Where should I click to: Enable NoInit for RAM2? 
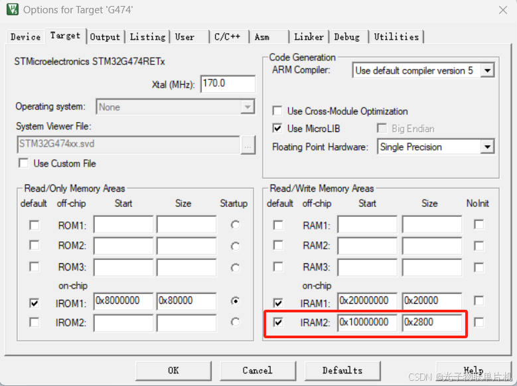point(479,246)
